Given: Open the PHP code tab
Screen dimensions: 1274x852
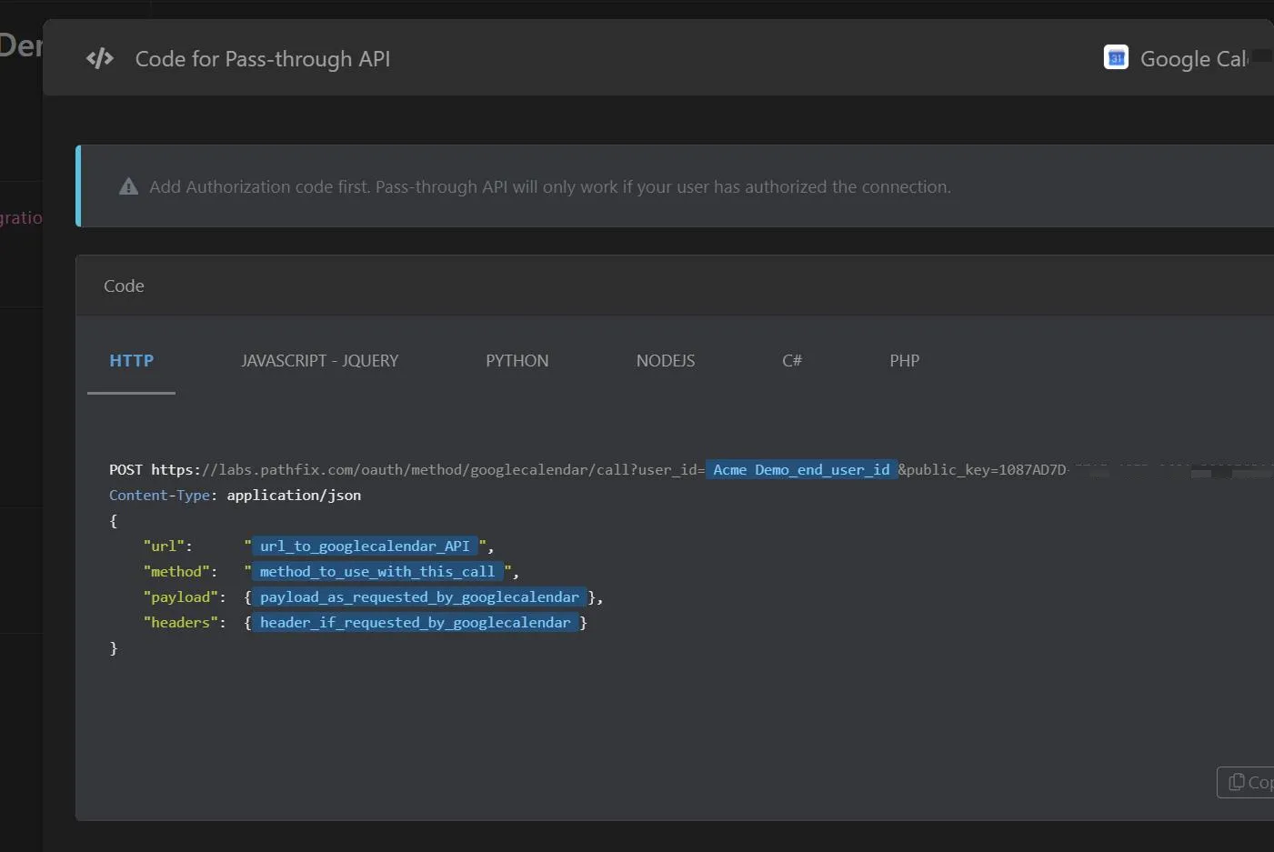Looking at the screenshot, I should click(x=905, y=361).
